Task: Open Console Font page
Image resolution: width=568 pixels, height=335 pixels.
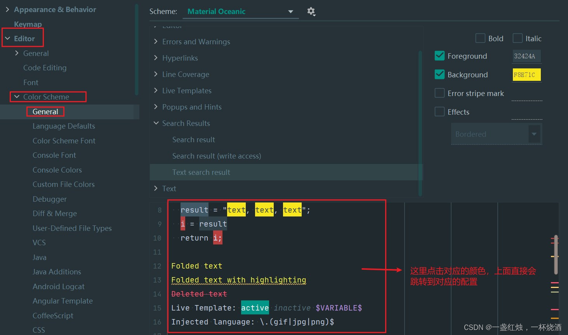Action: coord(54,155)
